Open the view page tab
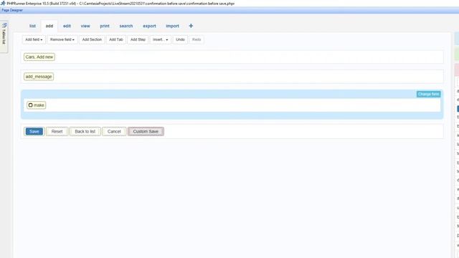 pyautogui.click(x=85, y=26)
